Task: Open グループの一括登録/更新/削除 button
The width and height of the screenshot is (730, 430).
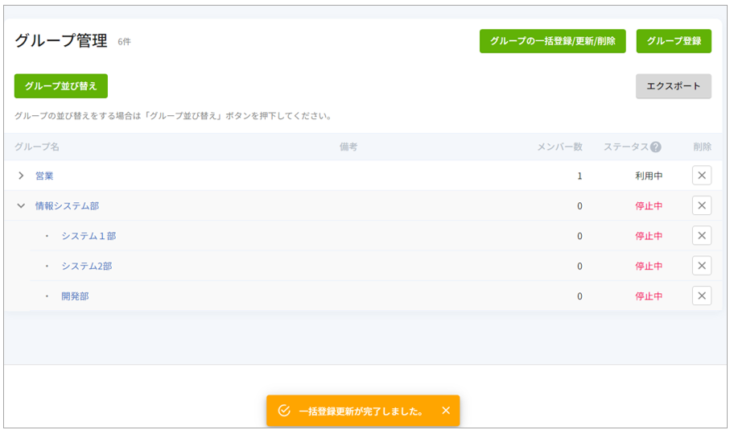Action: coord(553,41)
